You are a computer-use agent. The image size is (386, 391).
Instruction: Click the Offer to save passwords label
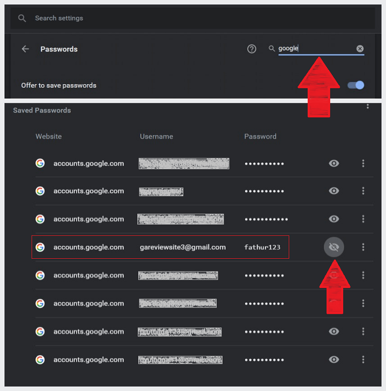click(x=58, y=85)
